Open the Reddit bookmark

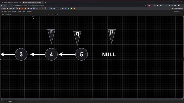pos(20,8)
